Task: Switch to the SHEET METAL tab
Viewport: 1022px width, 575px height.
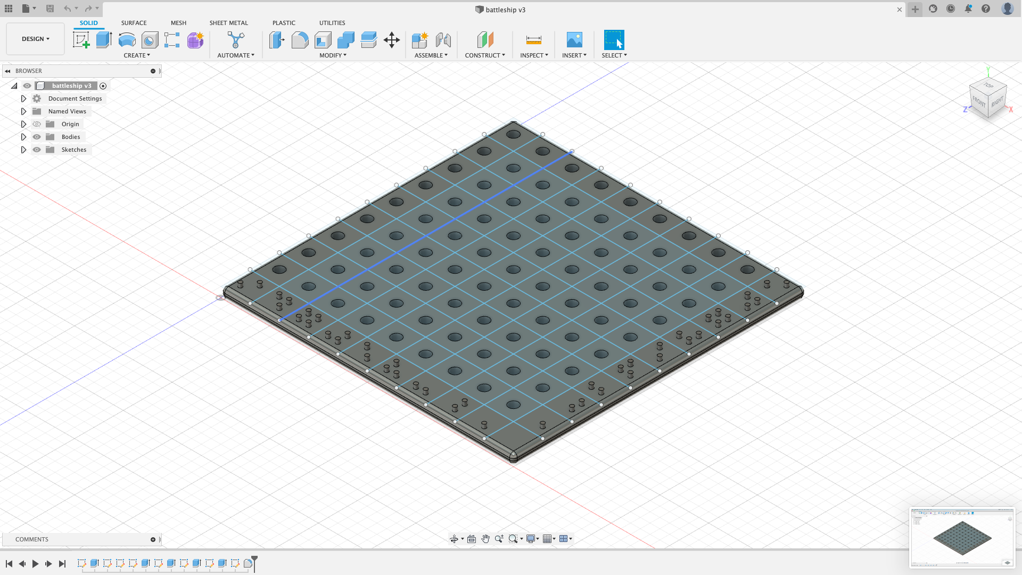Action: tap(228, 23)
